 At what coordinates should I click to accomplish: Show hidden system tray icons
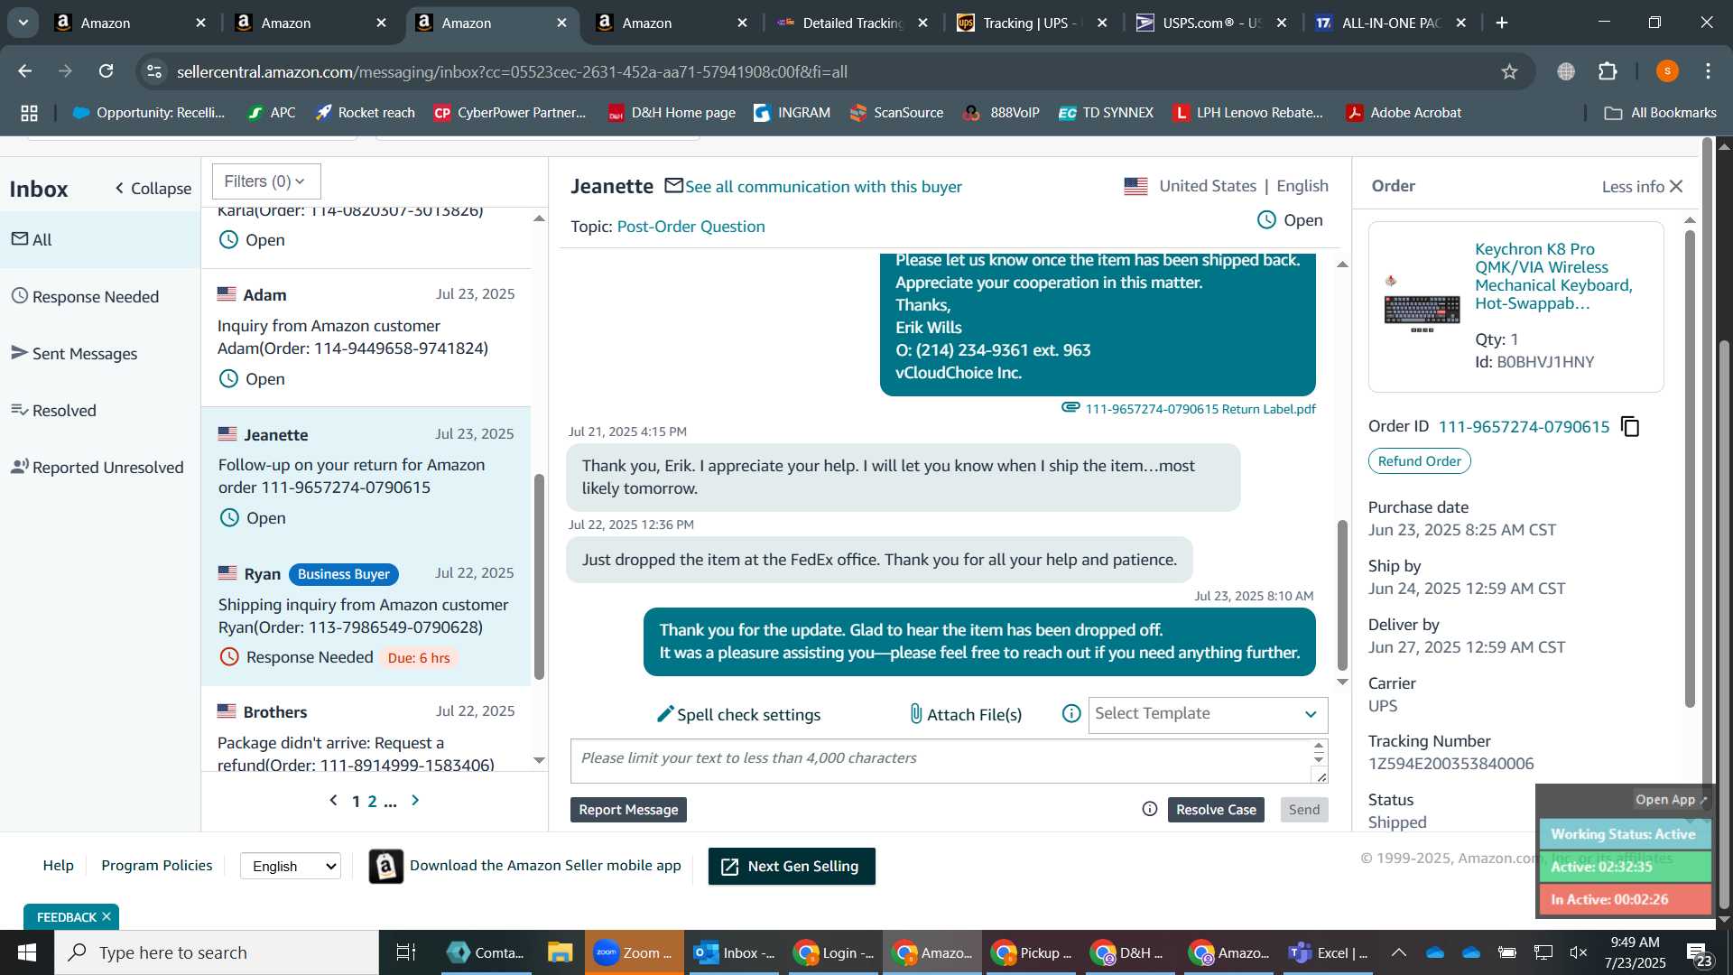coord(1399,952)
